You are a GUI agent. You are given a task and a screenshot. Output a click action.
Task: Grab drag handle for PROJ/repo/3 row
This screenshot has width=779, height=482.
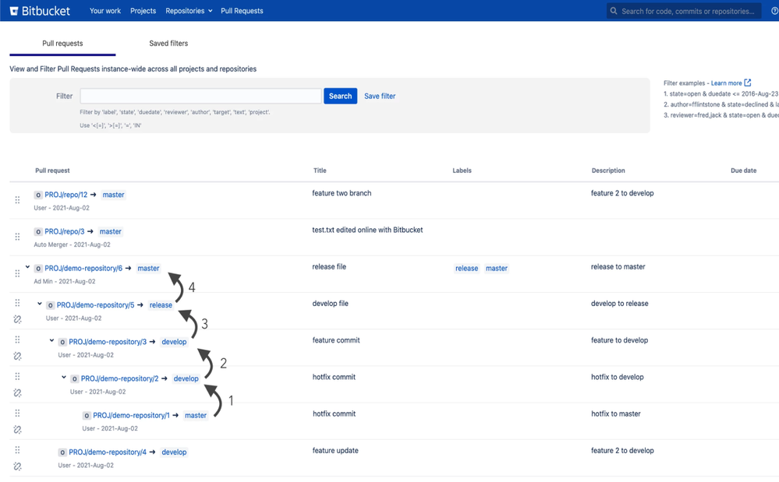(17, 237)
